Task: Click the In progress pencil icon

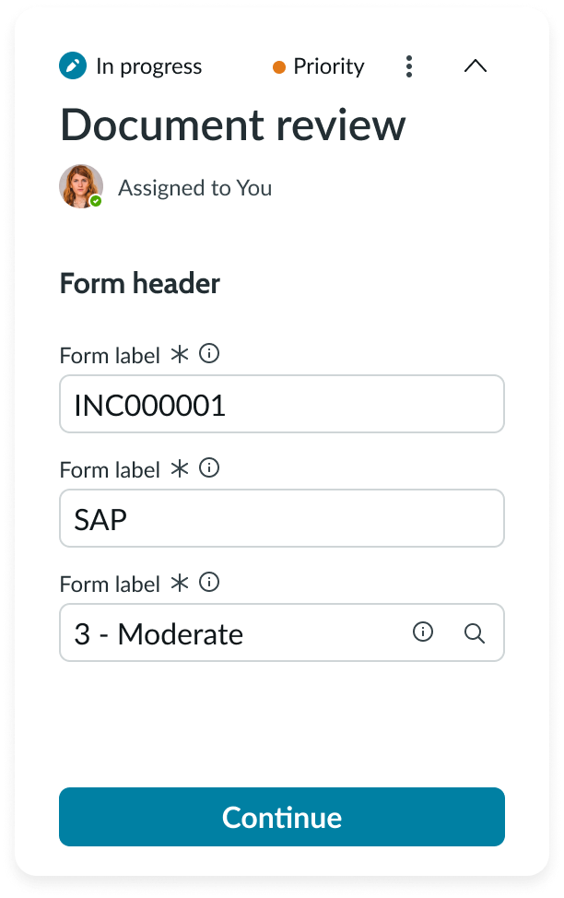Action: click(73, 66)
